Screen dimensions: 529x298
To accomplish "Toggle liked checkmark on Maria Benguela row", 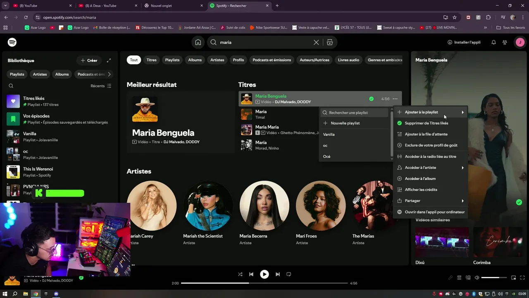I will [x=371, y=99].
